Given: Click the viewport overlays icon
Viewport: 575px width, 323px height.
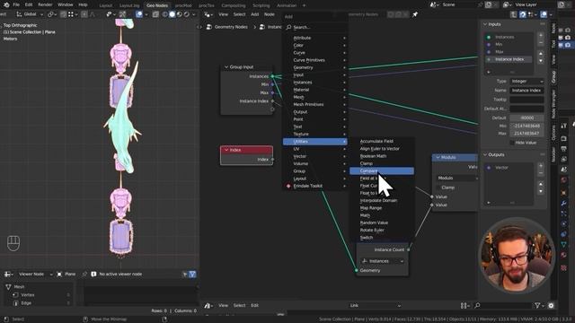Looking at the screenshot, I should [x=139, y=14].
